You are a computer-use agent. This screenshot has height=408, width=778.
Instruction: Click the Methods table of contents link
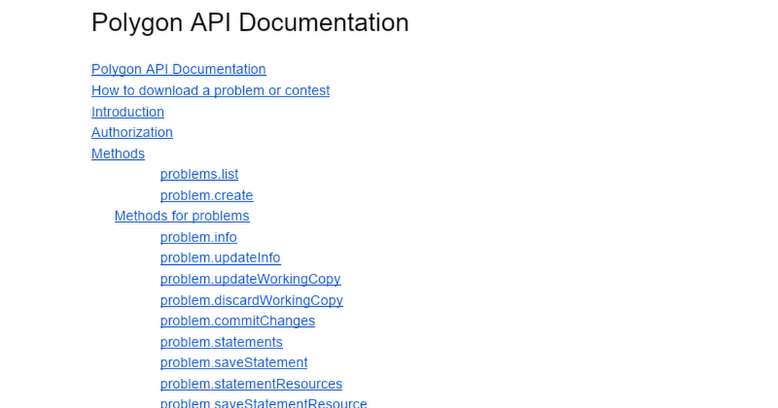coord(118,154)
